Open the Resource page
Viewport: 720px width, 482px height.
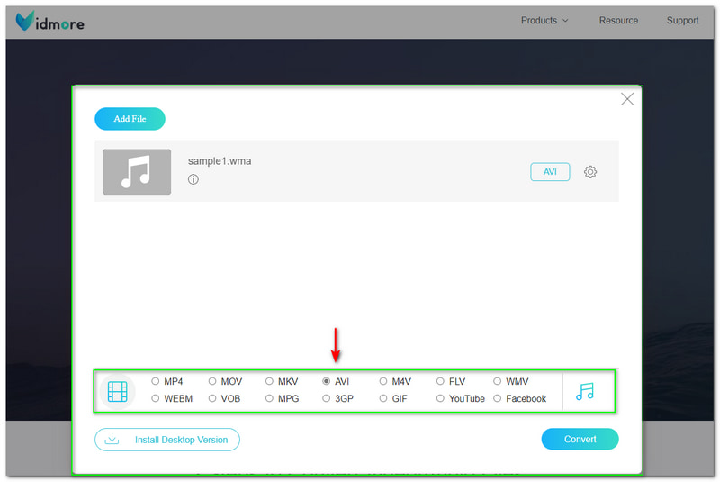[618, 20]
